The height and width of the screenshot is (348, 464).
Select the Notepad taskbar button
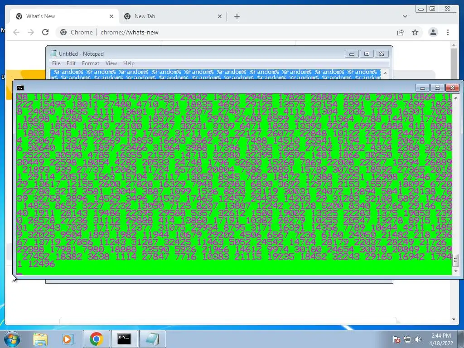point(152,339)
